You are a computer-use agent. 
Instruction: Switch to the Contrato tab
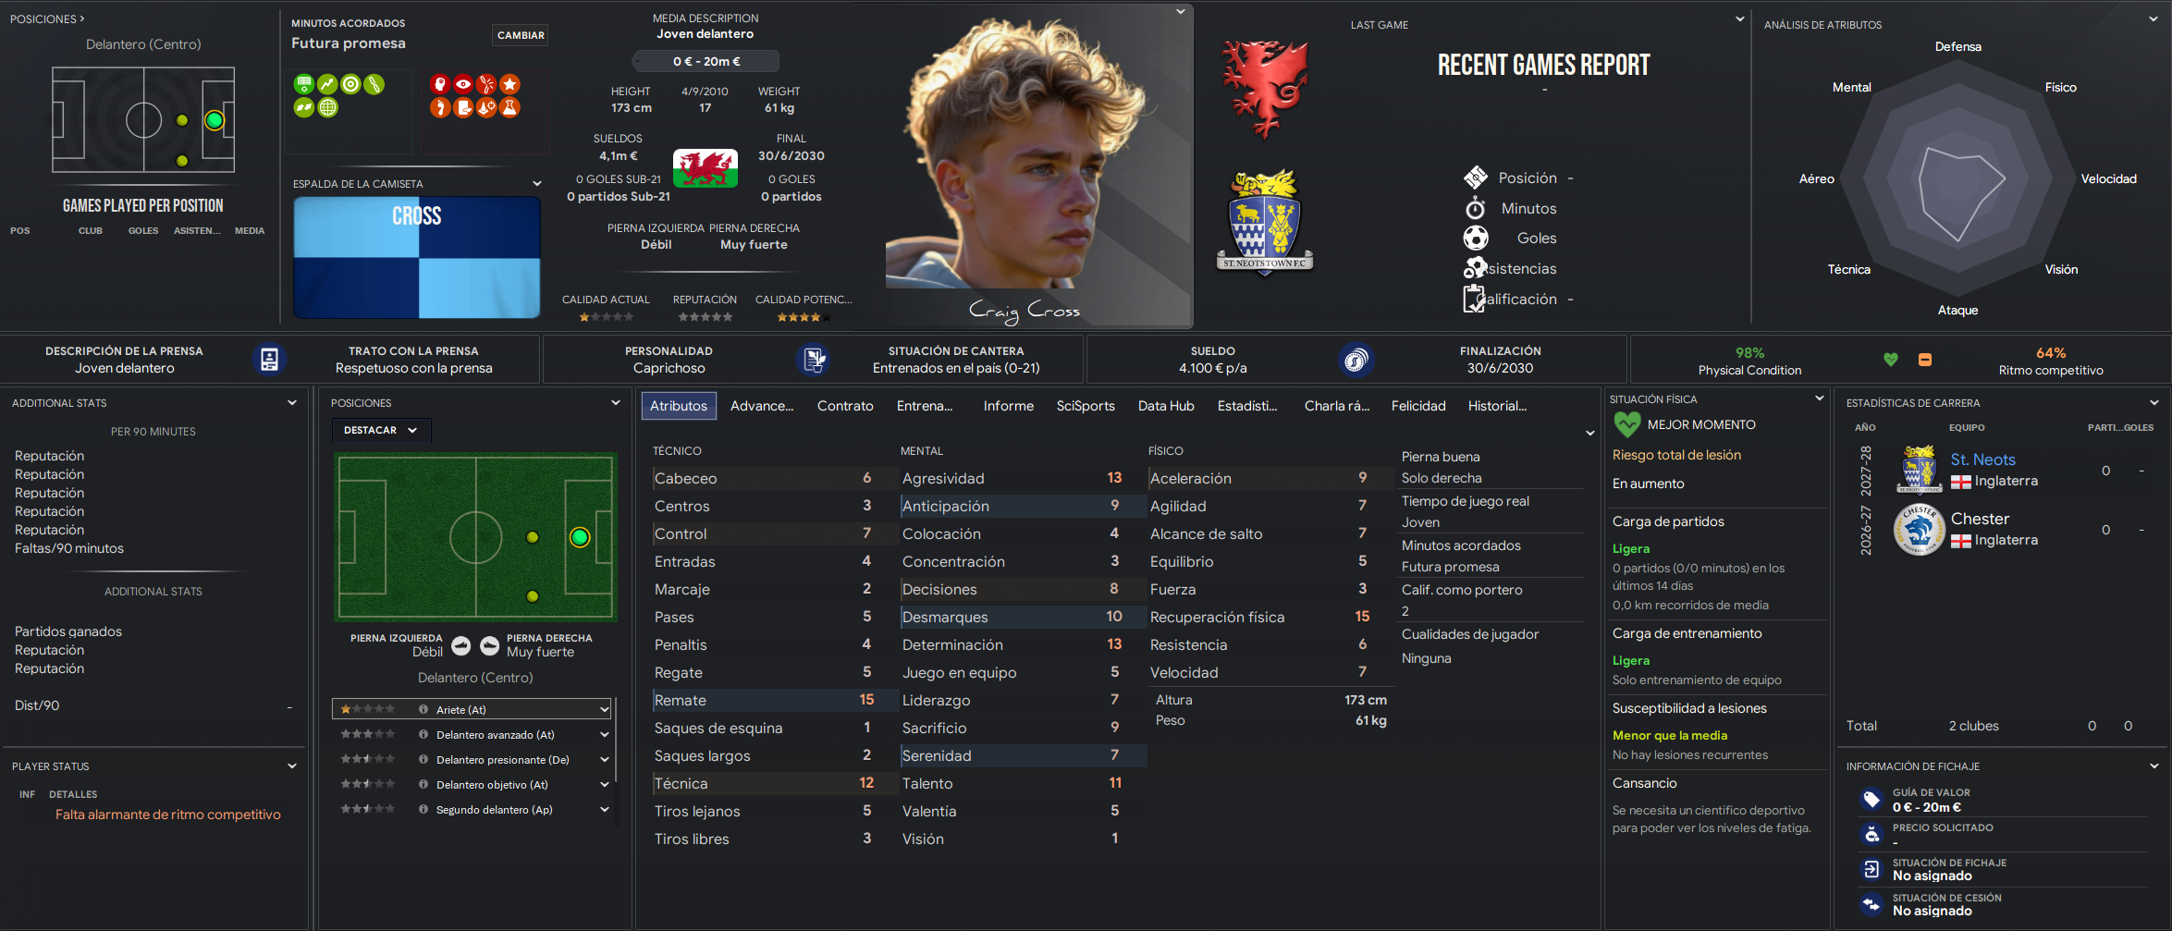point(845,406)
